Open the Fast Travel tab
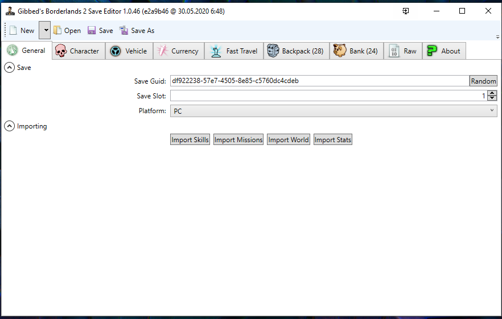502x319 pixels. click(x=234, y=51)
